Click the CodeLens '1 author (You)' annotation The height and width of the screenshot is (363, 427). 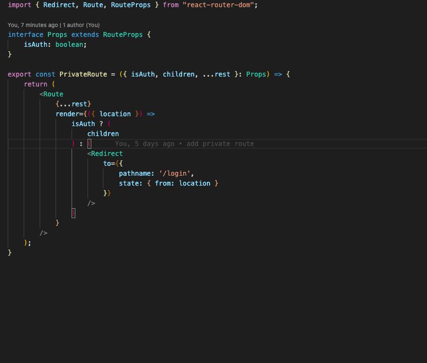point(81,25)
